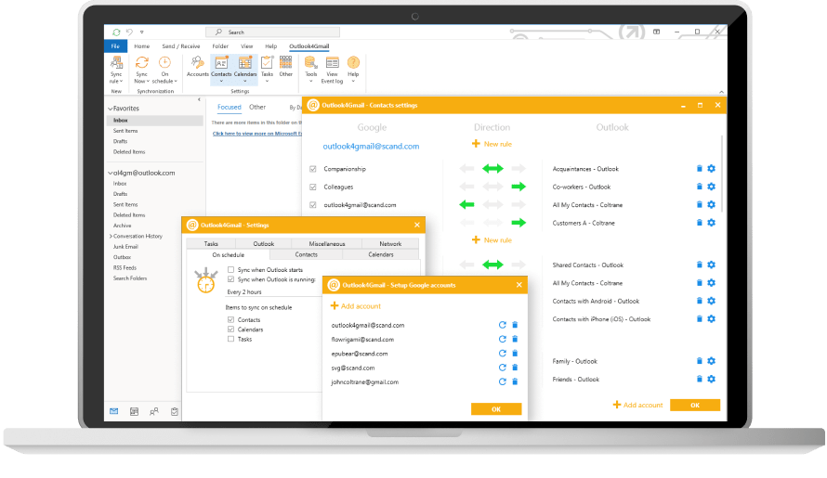Open settings gear for Customers A - Coltrane
The height and width of the screenshot is (478, 827).
[x=712, y=223]
